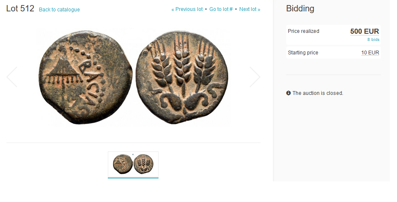This screenshot has width=397, height=202.
Task: Click the info icon beside auction closed notice
Action: click(x=288, y=93)
